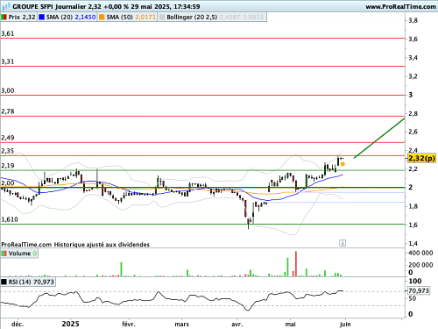The image size is (438, 329).
Task: Click the 2,49 resistance level label
Action: [x=8, y=138]
